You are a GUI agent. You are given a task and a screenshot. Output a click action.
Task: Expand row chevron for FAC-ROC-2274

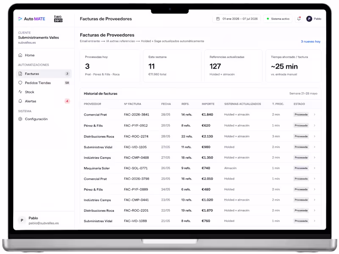click(314, 136)
